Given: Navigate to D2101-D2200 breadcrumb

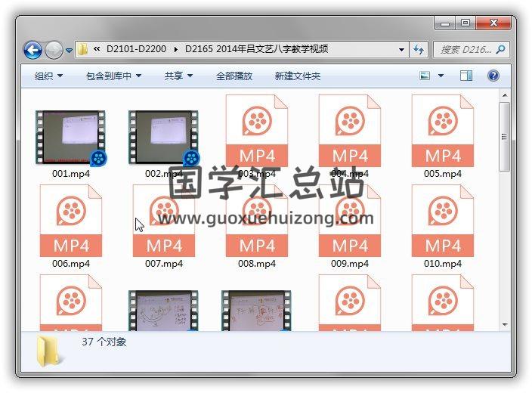Looking at the screenshot, I should click(x=136, y=49).
